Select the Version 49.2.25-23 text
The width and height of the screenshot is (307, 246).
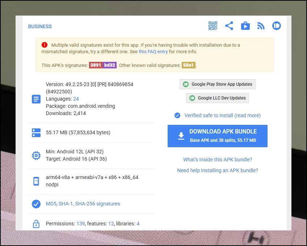[89, 88]
